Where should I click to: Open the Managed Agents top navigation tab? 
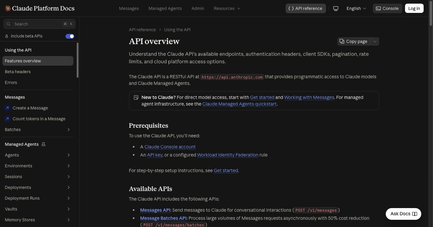point(165,8)
